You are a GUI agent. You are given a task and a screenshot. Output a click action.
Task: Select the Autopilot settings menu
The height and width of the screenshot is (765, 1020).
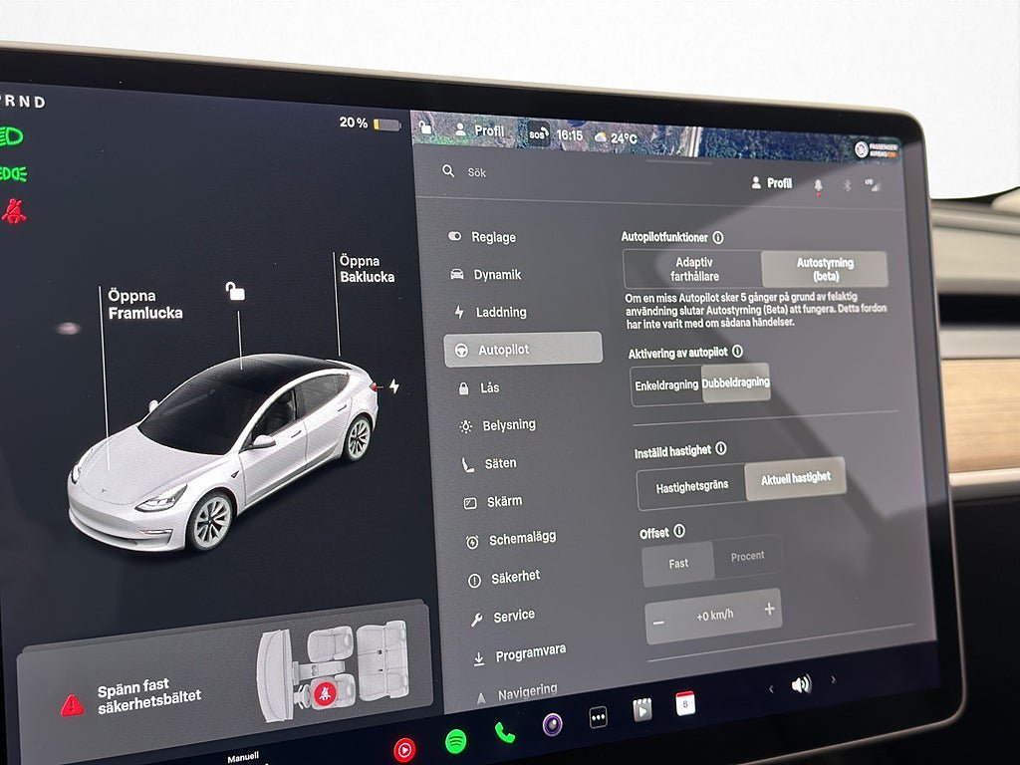coord(523,350)
